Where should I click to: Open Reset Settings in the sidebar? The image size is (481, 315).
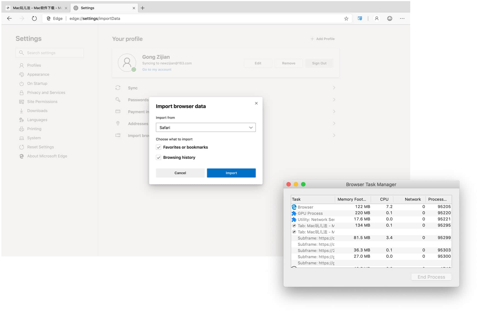click(x=37, y=147)
